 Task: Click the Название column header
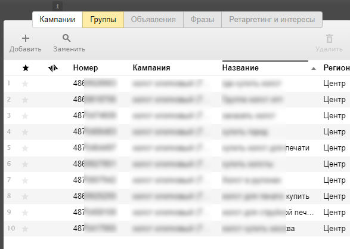(240, 67)
